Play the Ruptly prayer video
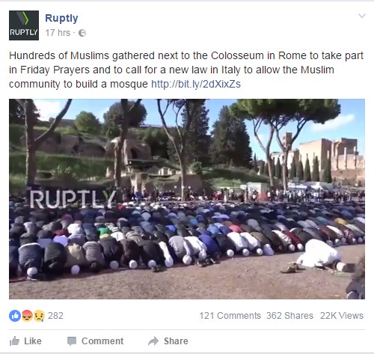Screen dimensions: 374x354 tap(187, 199)
